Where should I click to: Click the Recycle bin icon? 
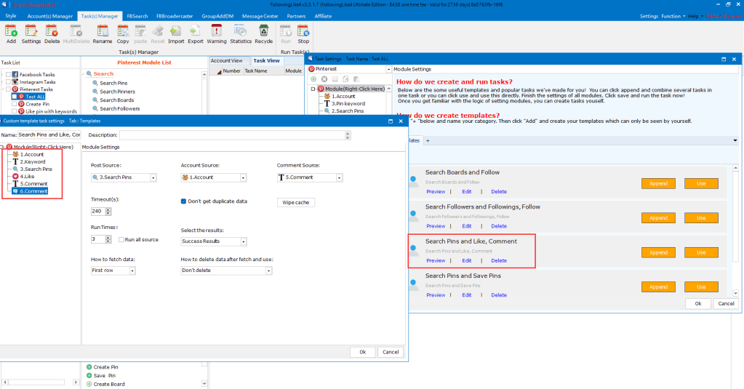(263, 33)
